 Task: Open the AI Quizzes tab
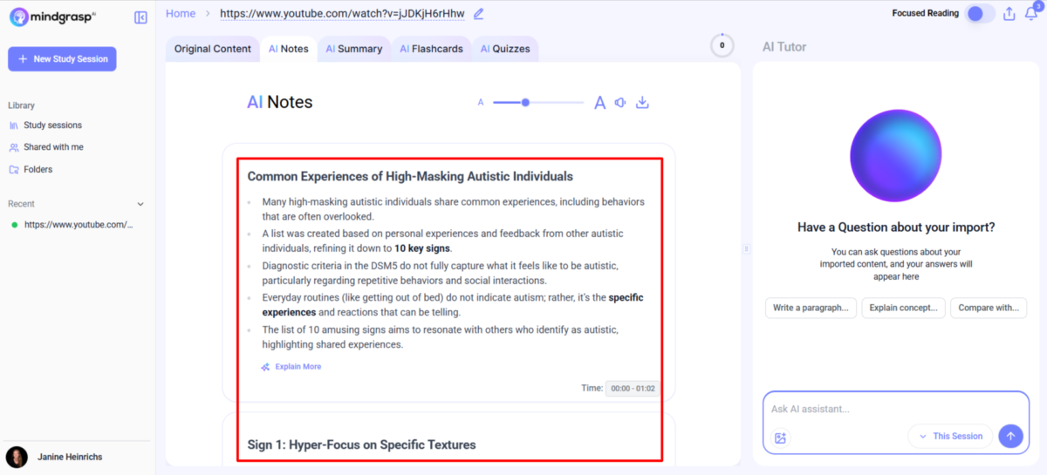[504, 49]
